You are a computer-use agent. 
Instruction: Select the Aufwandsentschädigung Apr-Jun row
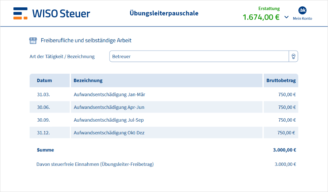[x=109, y=107]
